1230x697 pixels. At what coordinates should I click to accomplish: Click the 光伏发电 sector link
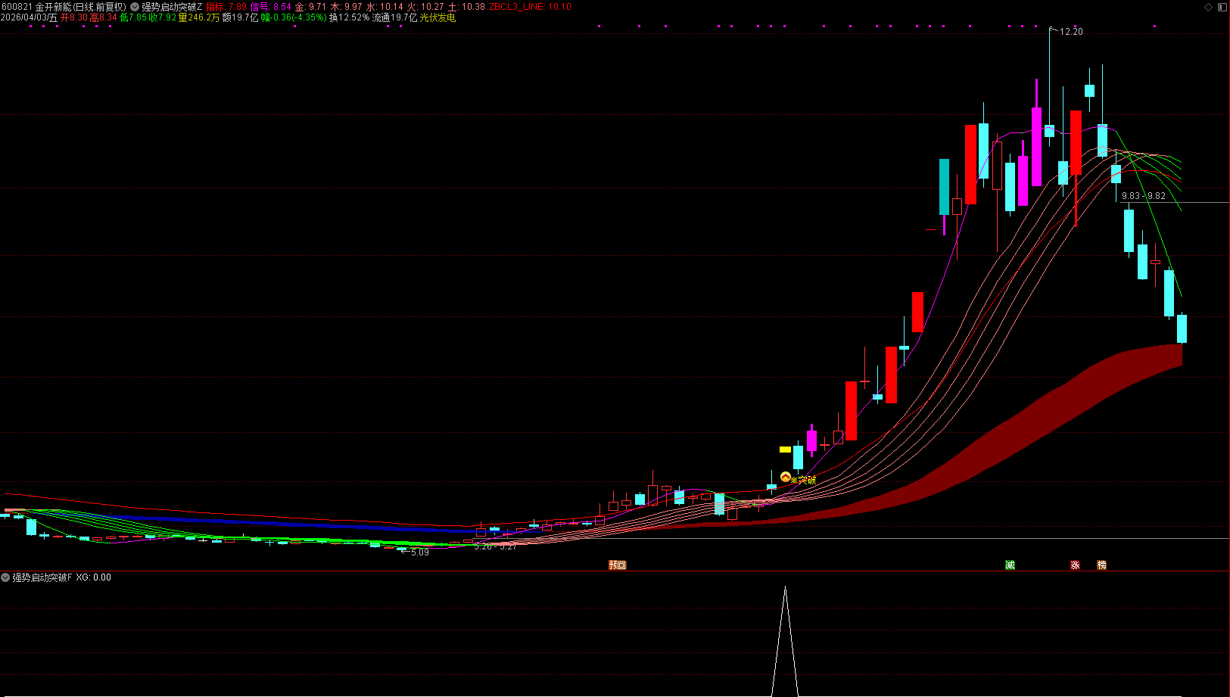pos(438,17)
